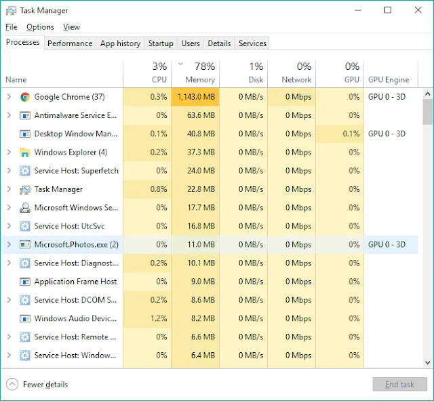Select the 1,143.0 MB memory cell

[195, 96]
